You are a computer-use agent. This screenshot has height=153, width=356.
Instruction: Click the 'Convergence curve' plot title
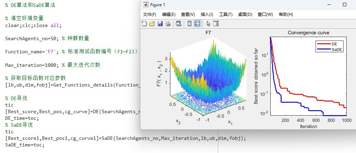click(x=308, y=33)
